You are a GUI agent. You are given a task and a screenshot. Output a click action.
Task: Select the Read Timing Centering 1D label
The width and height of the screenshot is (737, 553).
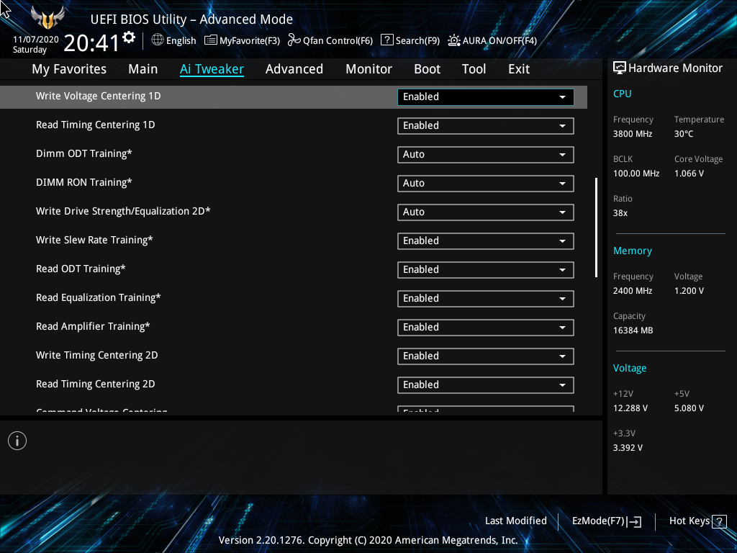tap(96, 125)
